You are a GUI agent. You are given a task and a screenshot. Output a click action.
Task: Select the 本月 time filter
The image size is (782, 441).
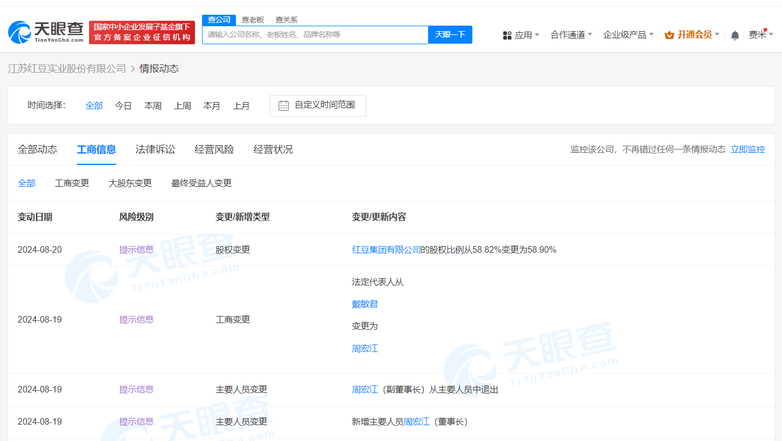coord(212,105)
